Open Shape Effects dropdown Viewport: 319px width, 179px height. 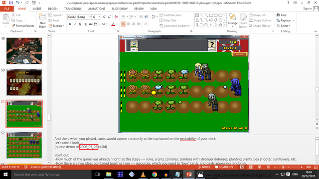point(261,26)
